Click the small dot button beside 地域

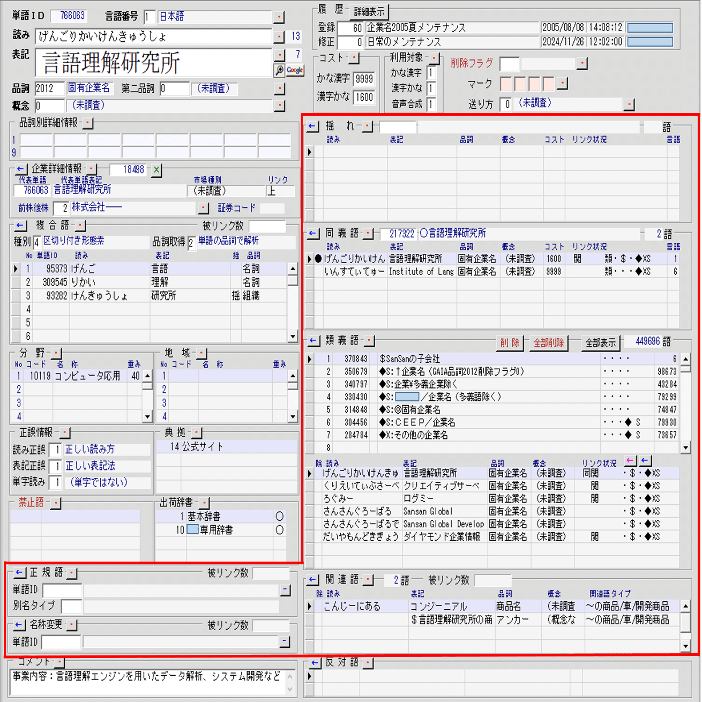coord(201,353)
